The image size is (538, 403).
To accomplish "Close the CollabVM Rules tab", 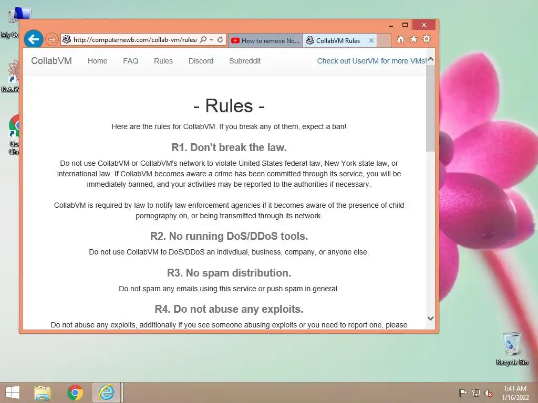I will 371,40.
